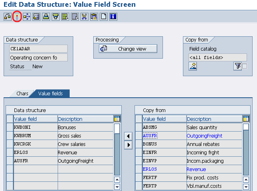
Task: Switch to the Chars tab
Action: click(x=22, y=94)
